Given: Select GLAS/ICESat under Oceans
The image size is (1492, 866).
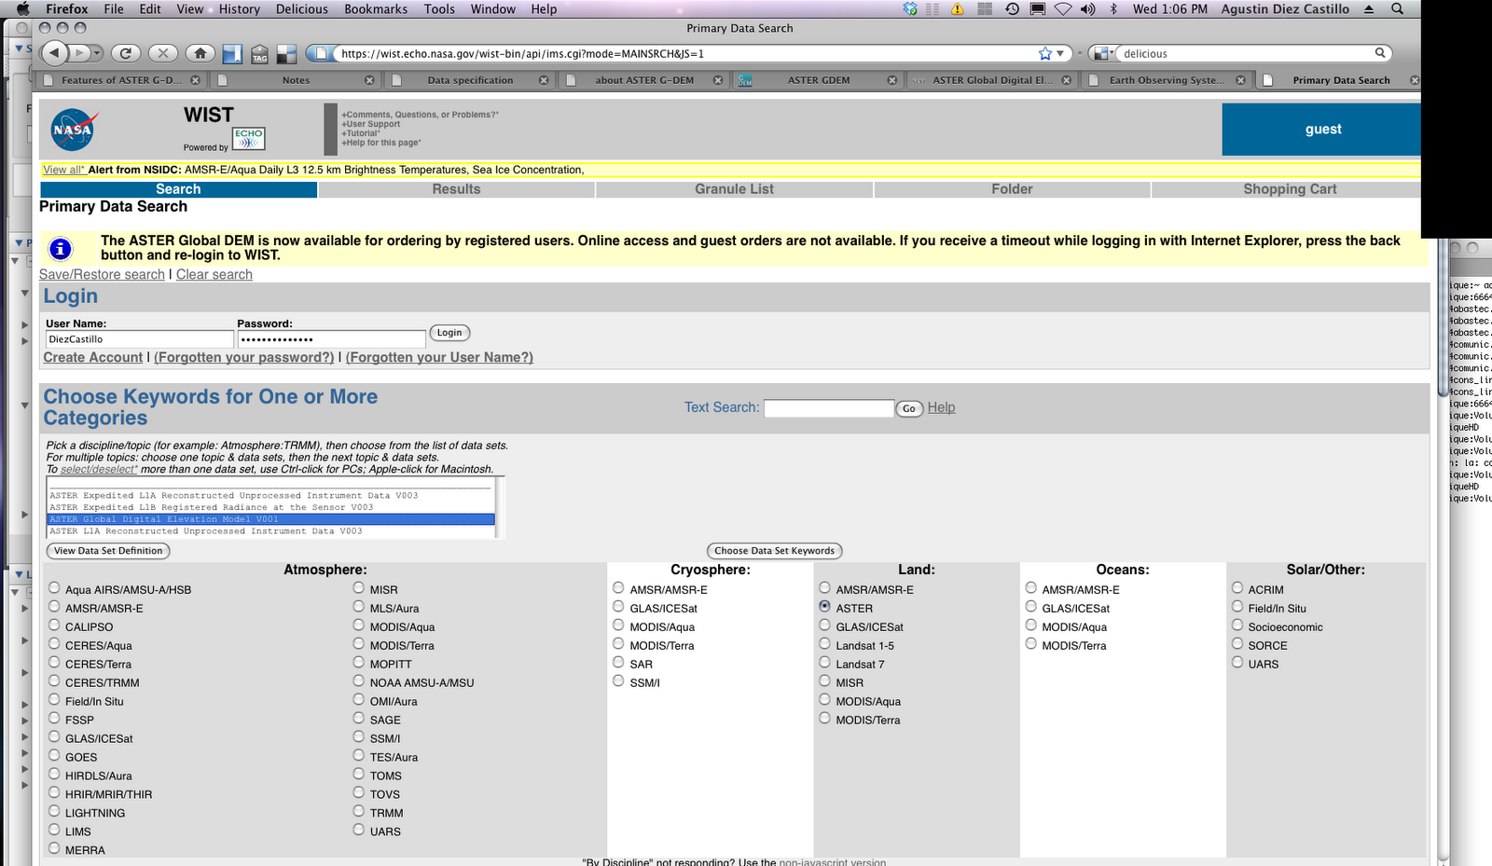Looking at the screenshot, I should tap(1030, 606).
